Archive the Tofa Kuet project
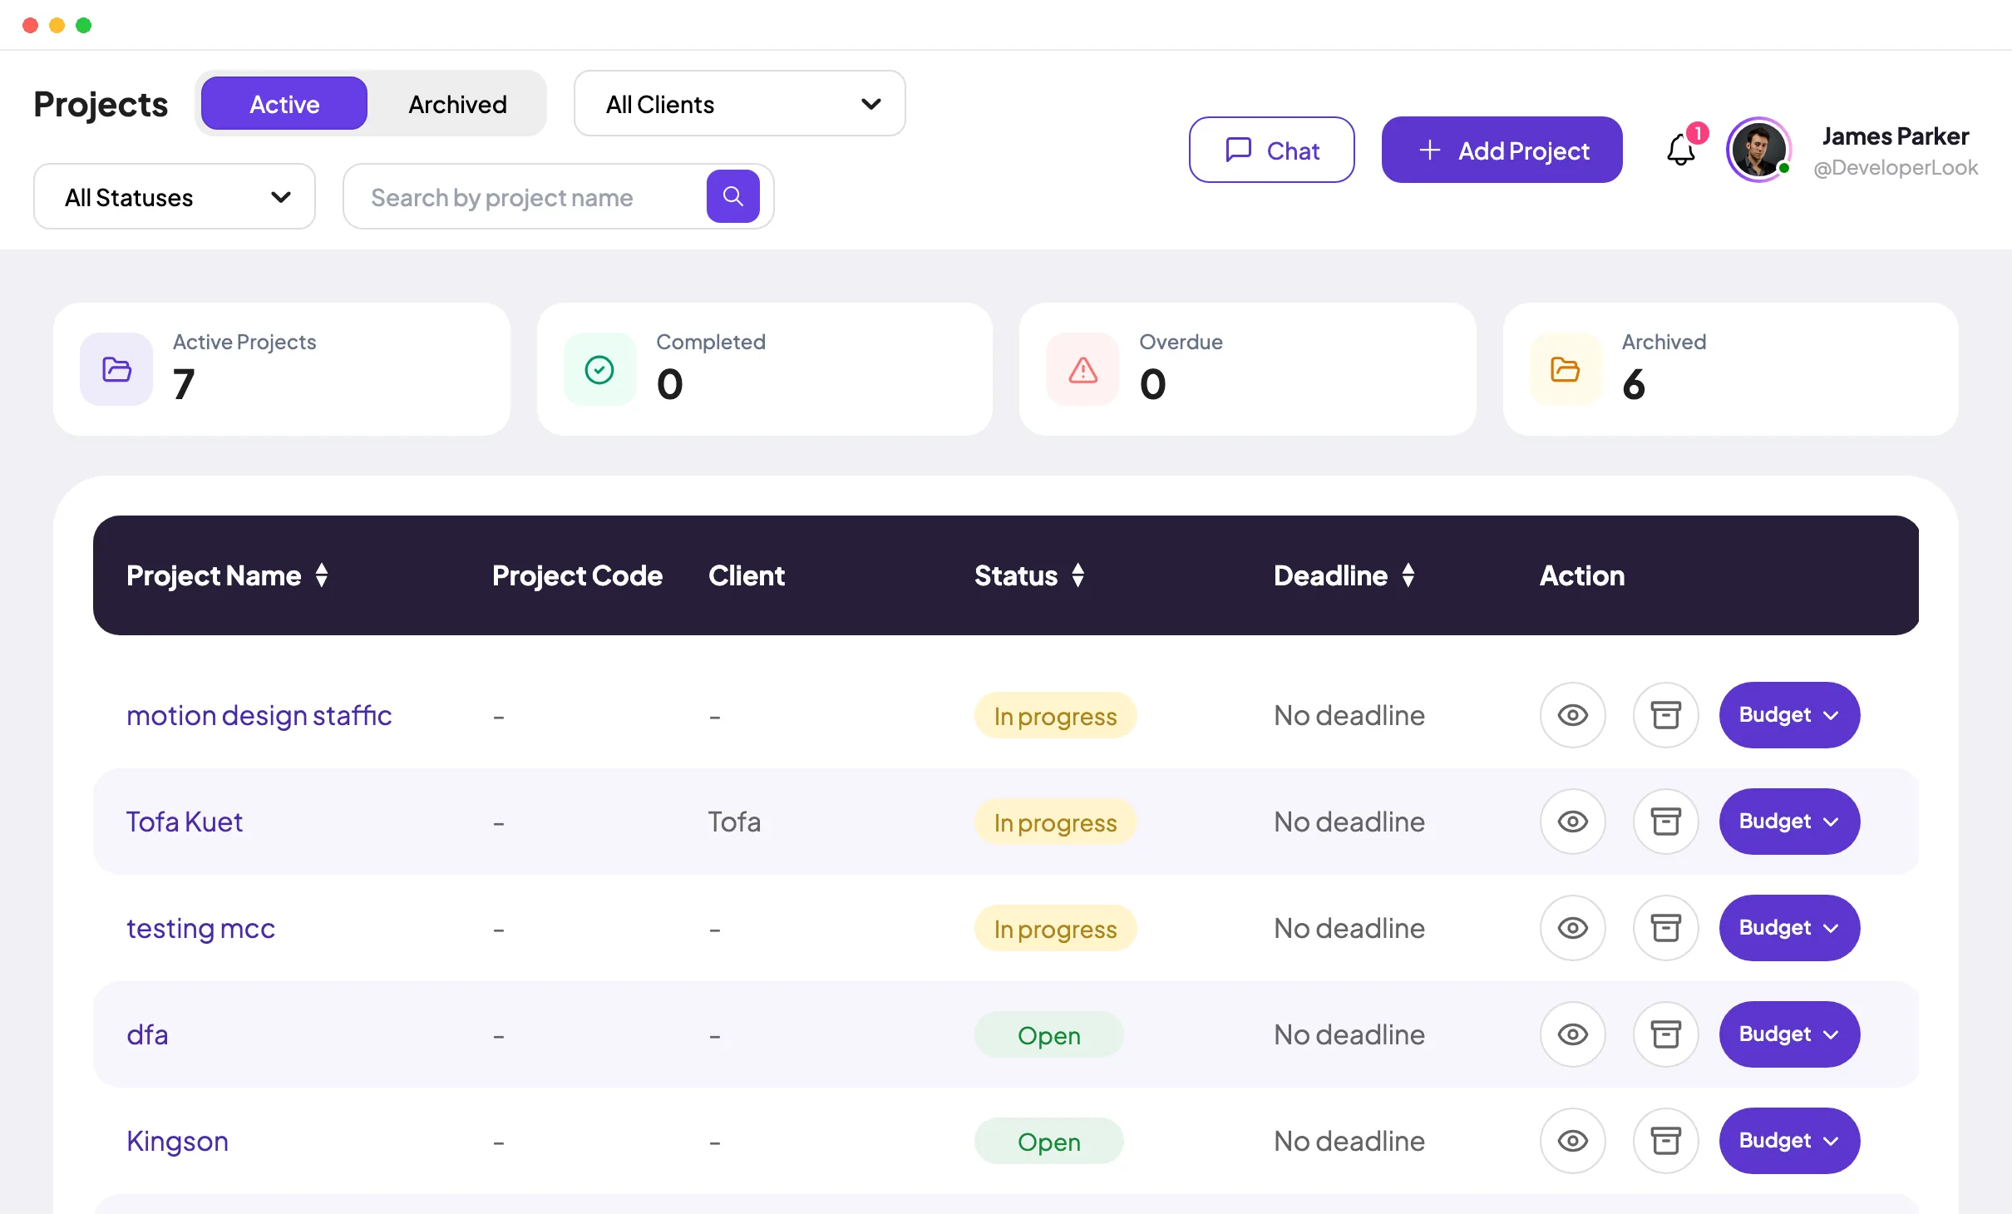The image size is (2012, 1214). (x=1665, y=822)
